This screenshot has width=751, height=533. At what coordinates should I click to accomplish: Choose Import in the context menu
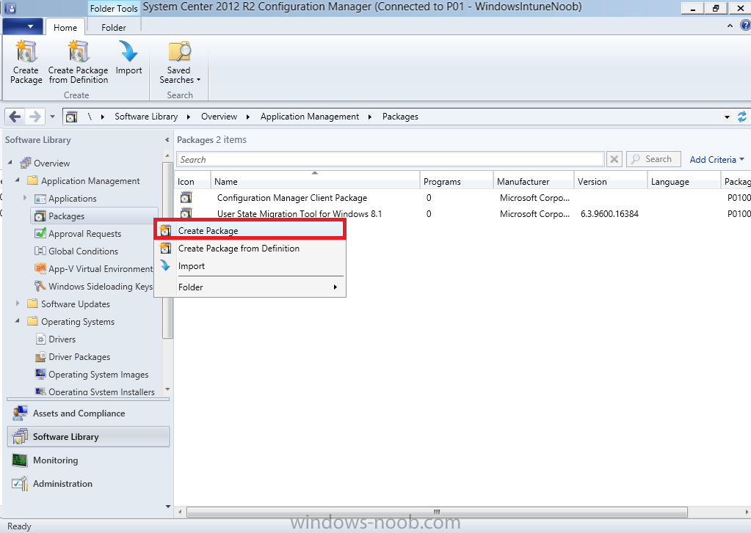[x=250, y=266]
